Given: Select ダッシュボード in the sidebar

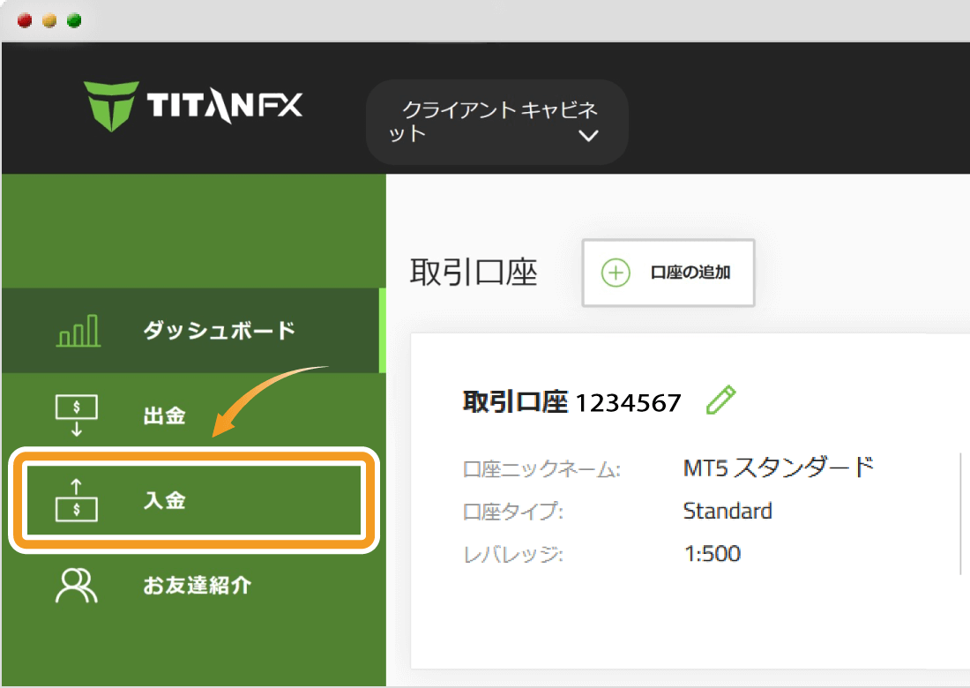Looking at the screenshot, I should point(193,331).
